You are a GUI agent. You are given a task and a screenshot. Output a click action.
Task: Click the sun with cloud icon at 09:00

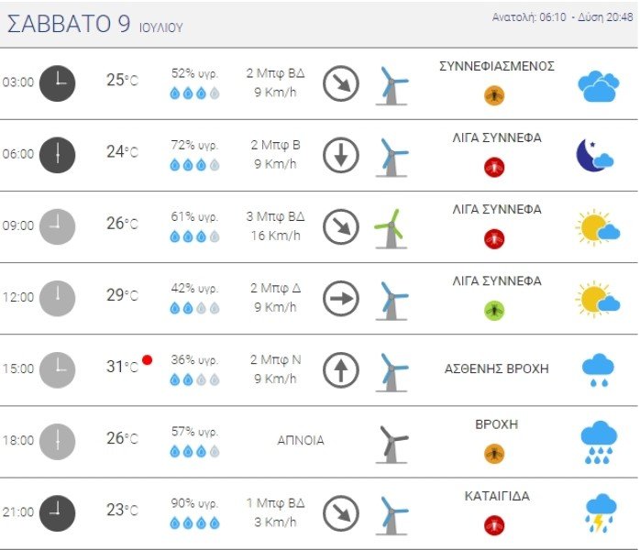point(598,228)
